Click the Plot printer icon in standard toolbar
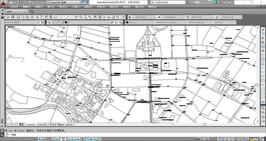Image resolution: width=266 pixels, height=141 pixels. pos(18,17)
